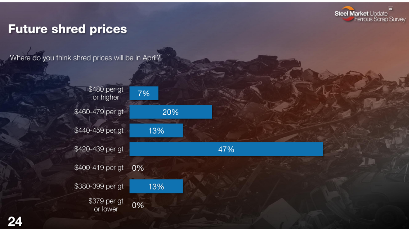Viewport: 409px width, 229px height.
Task: Select the longest 47% bar
Action: 226,149
